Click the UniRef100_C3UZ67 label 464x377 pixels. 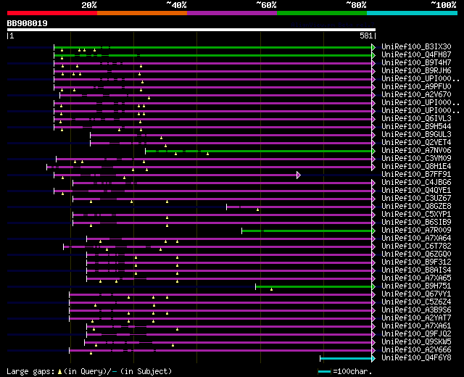416,199
